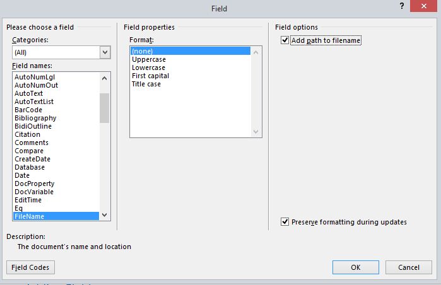
Task: Click Field names scrollbar up arrow
Action: click(x=105, y=77)
